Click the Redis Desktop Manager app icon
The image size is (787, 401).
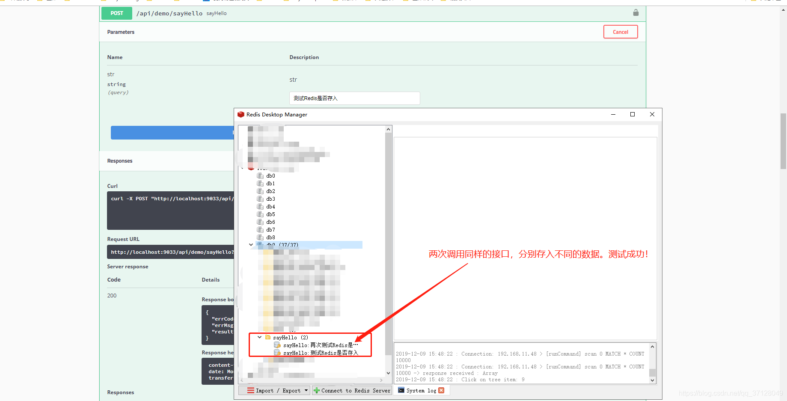241,115
